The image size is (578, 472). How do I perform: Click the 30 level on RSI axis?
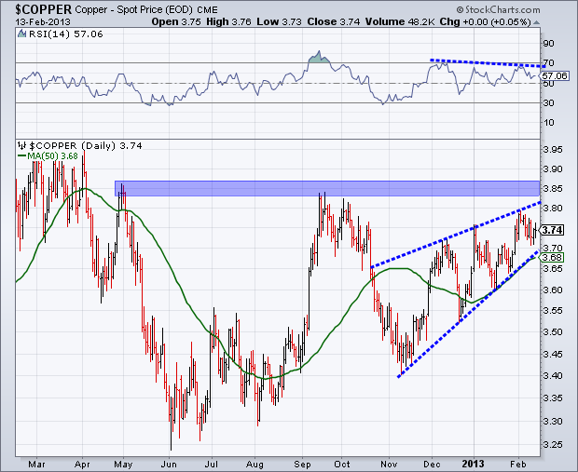(548, 103)
